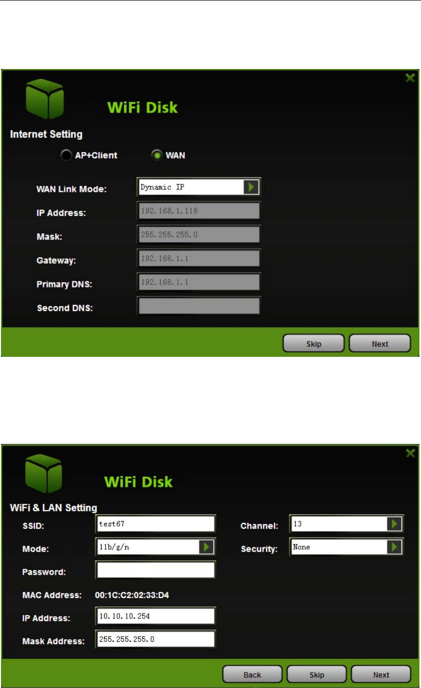The image size is (421, 688).
Task: Click Skip in the Internet Setting window
Action: pos(314,344)
